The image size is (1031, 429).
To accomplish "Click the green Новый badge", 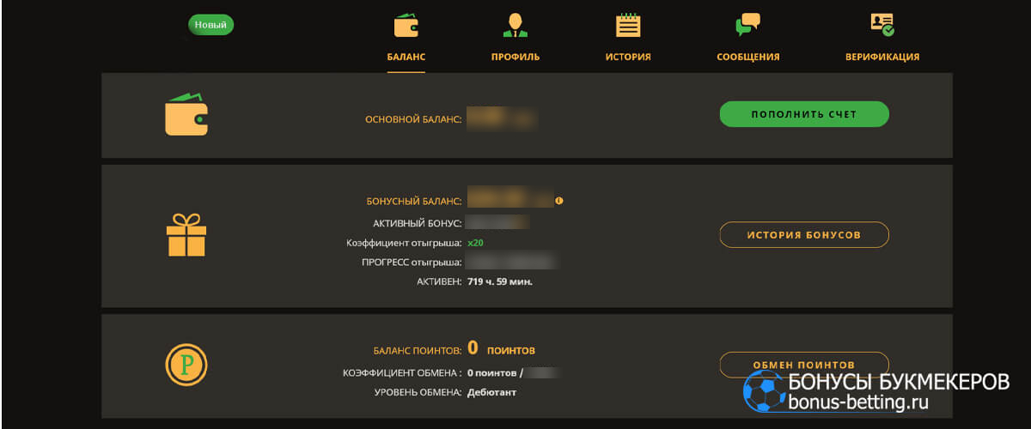I will [210, 25].
